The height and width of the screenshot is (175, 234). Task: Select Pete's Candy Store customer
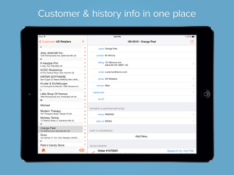click(60, 145)
